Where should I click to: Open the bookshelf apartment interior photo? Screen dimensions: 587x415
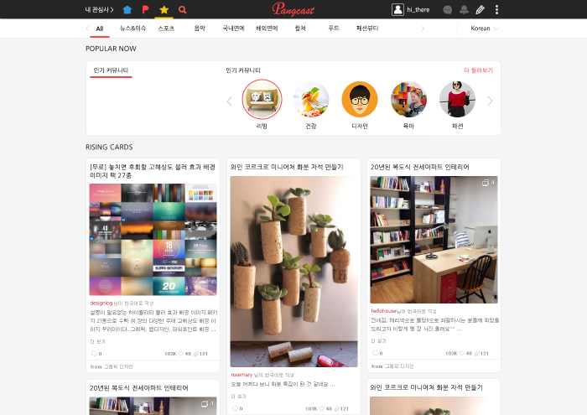pyautogui.click(x=434, y=240)
